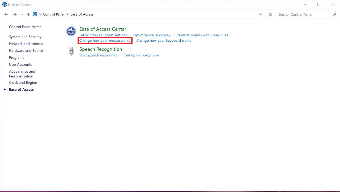Click Start speech recognition link
This screenshot has width=340, height=192.
coord(99,55)
